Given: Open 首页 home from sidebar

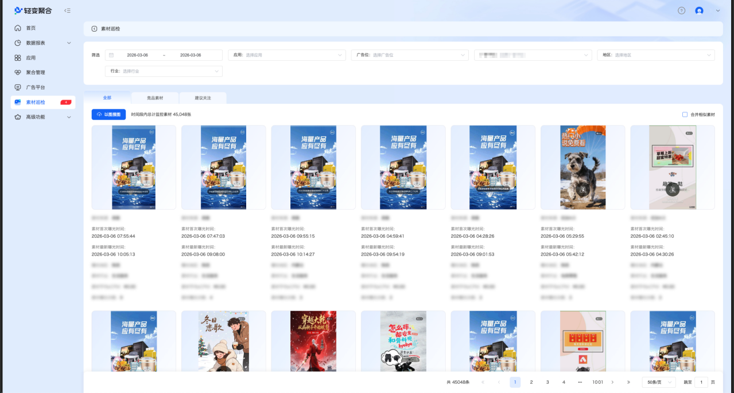Looking at the screenshot, I should 31,28.
